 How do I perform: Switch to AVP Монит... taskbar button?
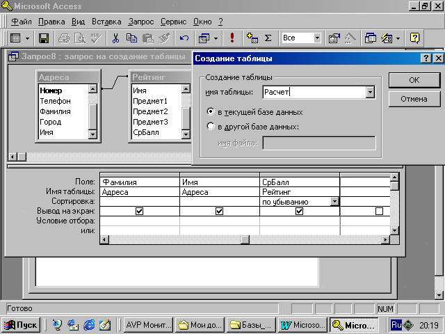148,325
